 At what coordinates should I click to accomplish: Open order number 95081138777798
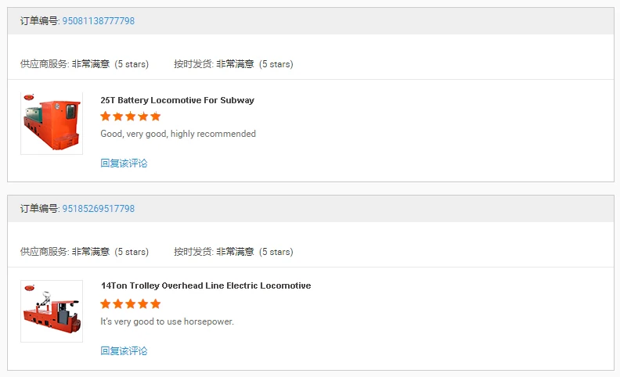[x=98, y=21]
